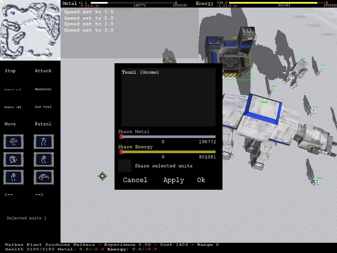
Task: Click the 'Walker Plant Produces Walkers' tooltip text
Action: 50,245
